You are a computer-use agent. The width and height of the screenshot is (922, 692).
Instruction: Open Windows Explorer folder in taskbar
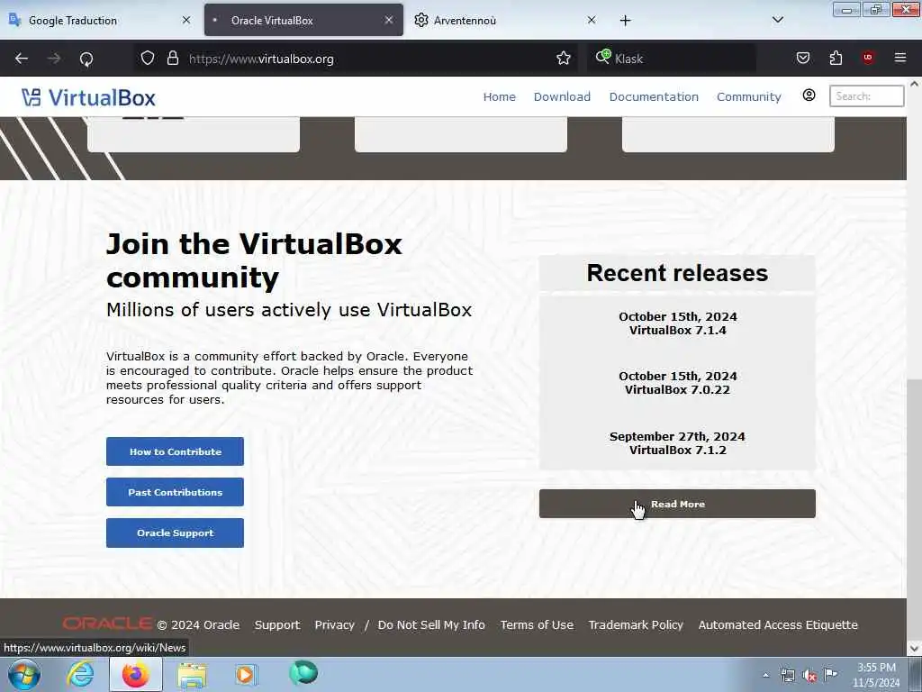pos(192,675)
